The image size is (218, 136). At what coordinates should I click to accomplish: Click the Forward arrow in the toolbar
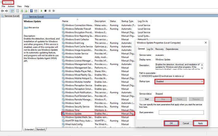(6, 11)
